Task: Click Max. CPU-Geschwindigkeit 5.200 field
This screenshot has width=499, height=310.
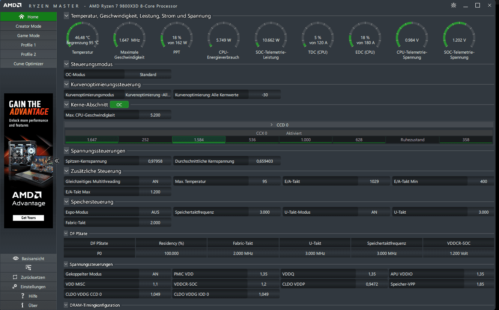Action: [155, 115]
